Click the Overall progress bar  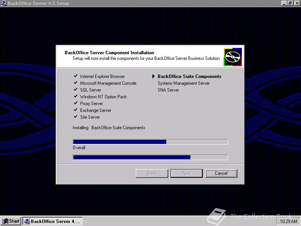[150, 157]
